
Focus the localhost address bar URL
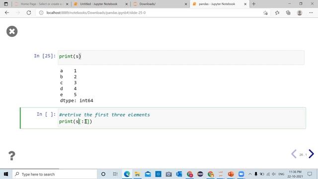click(96, 12)
